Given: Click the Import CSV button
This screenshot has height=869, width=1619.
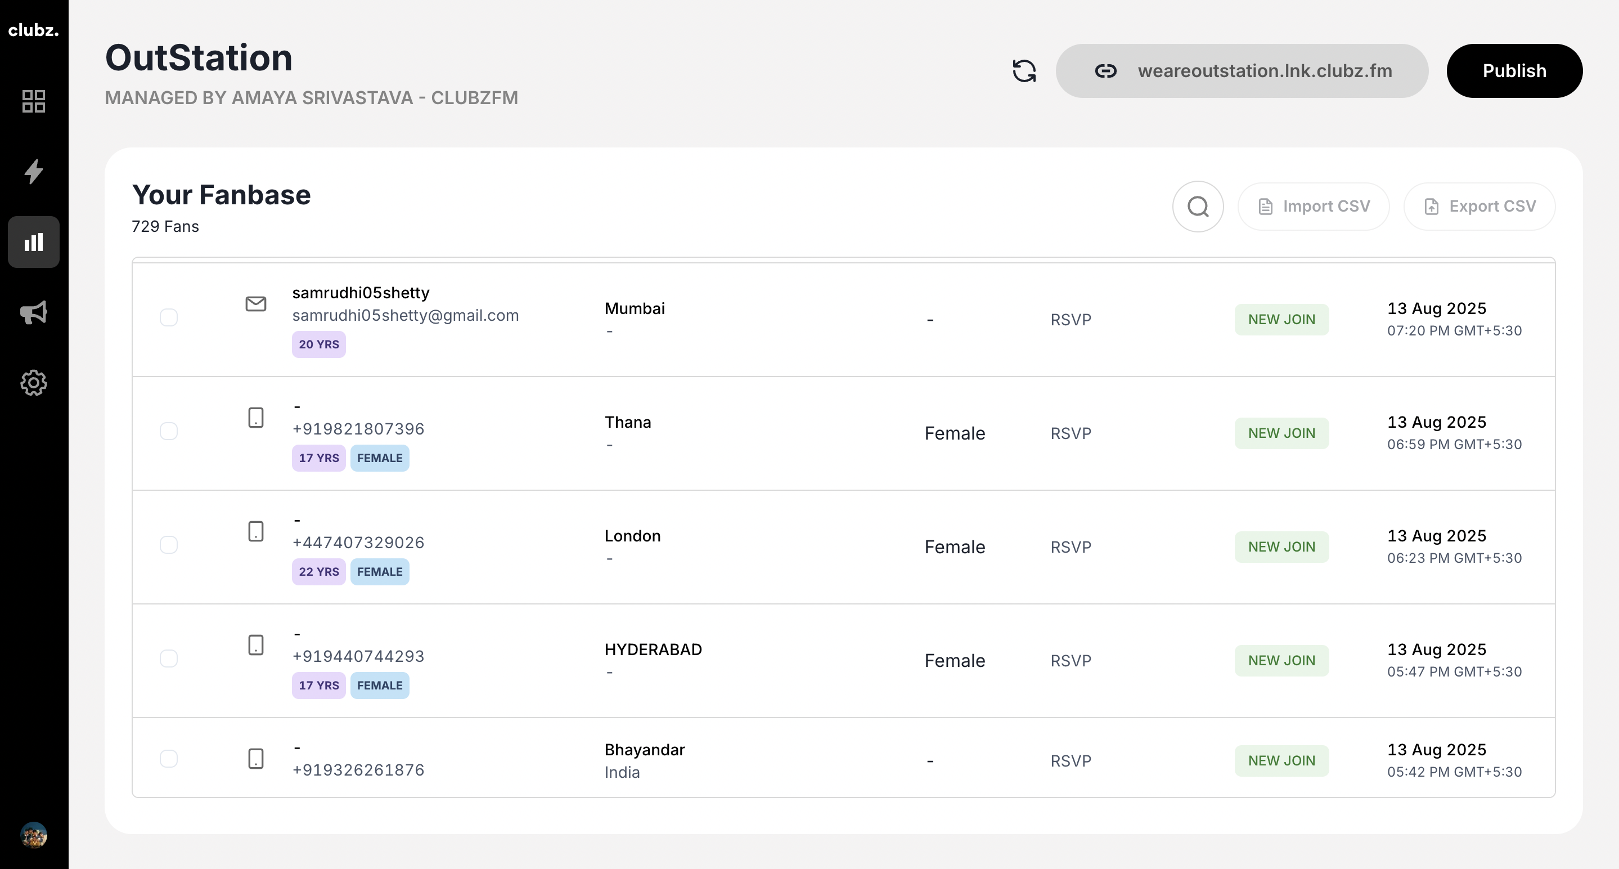Looking at the screenshot, I should (x=1313, y=206).
